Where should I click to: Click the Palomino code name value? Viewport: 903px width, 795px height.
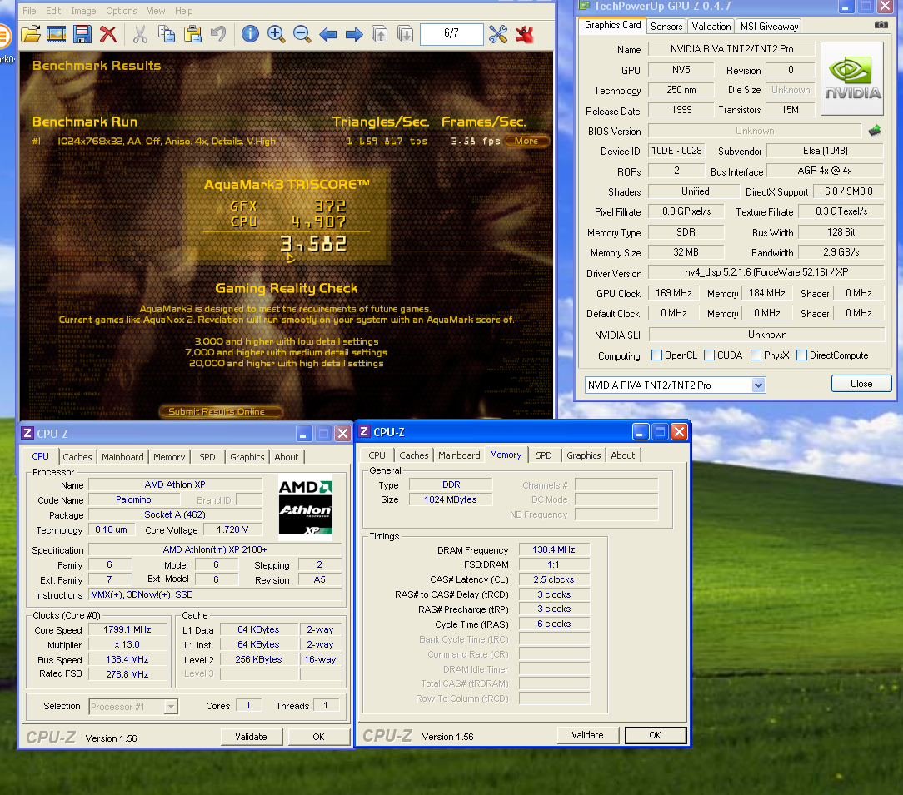click(x=133, y=499)
